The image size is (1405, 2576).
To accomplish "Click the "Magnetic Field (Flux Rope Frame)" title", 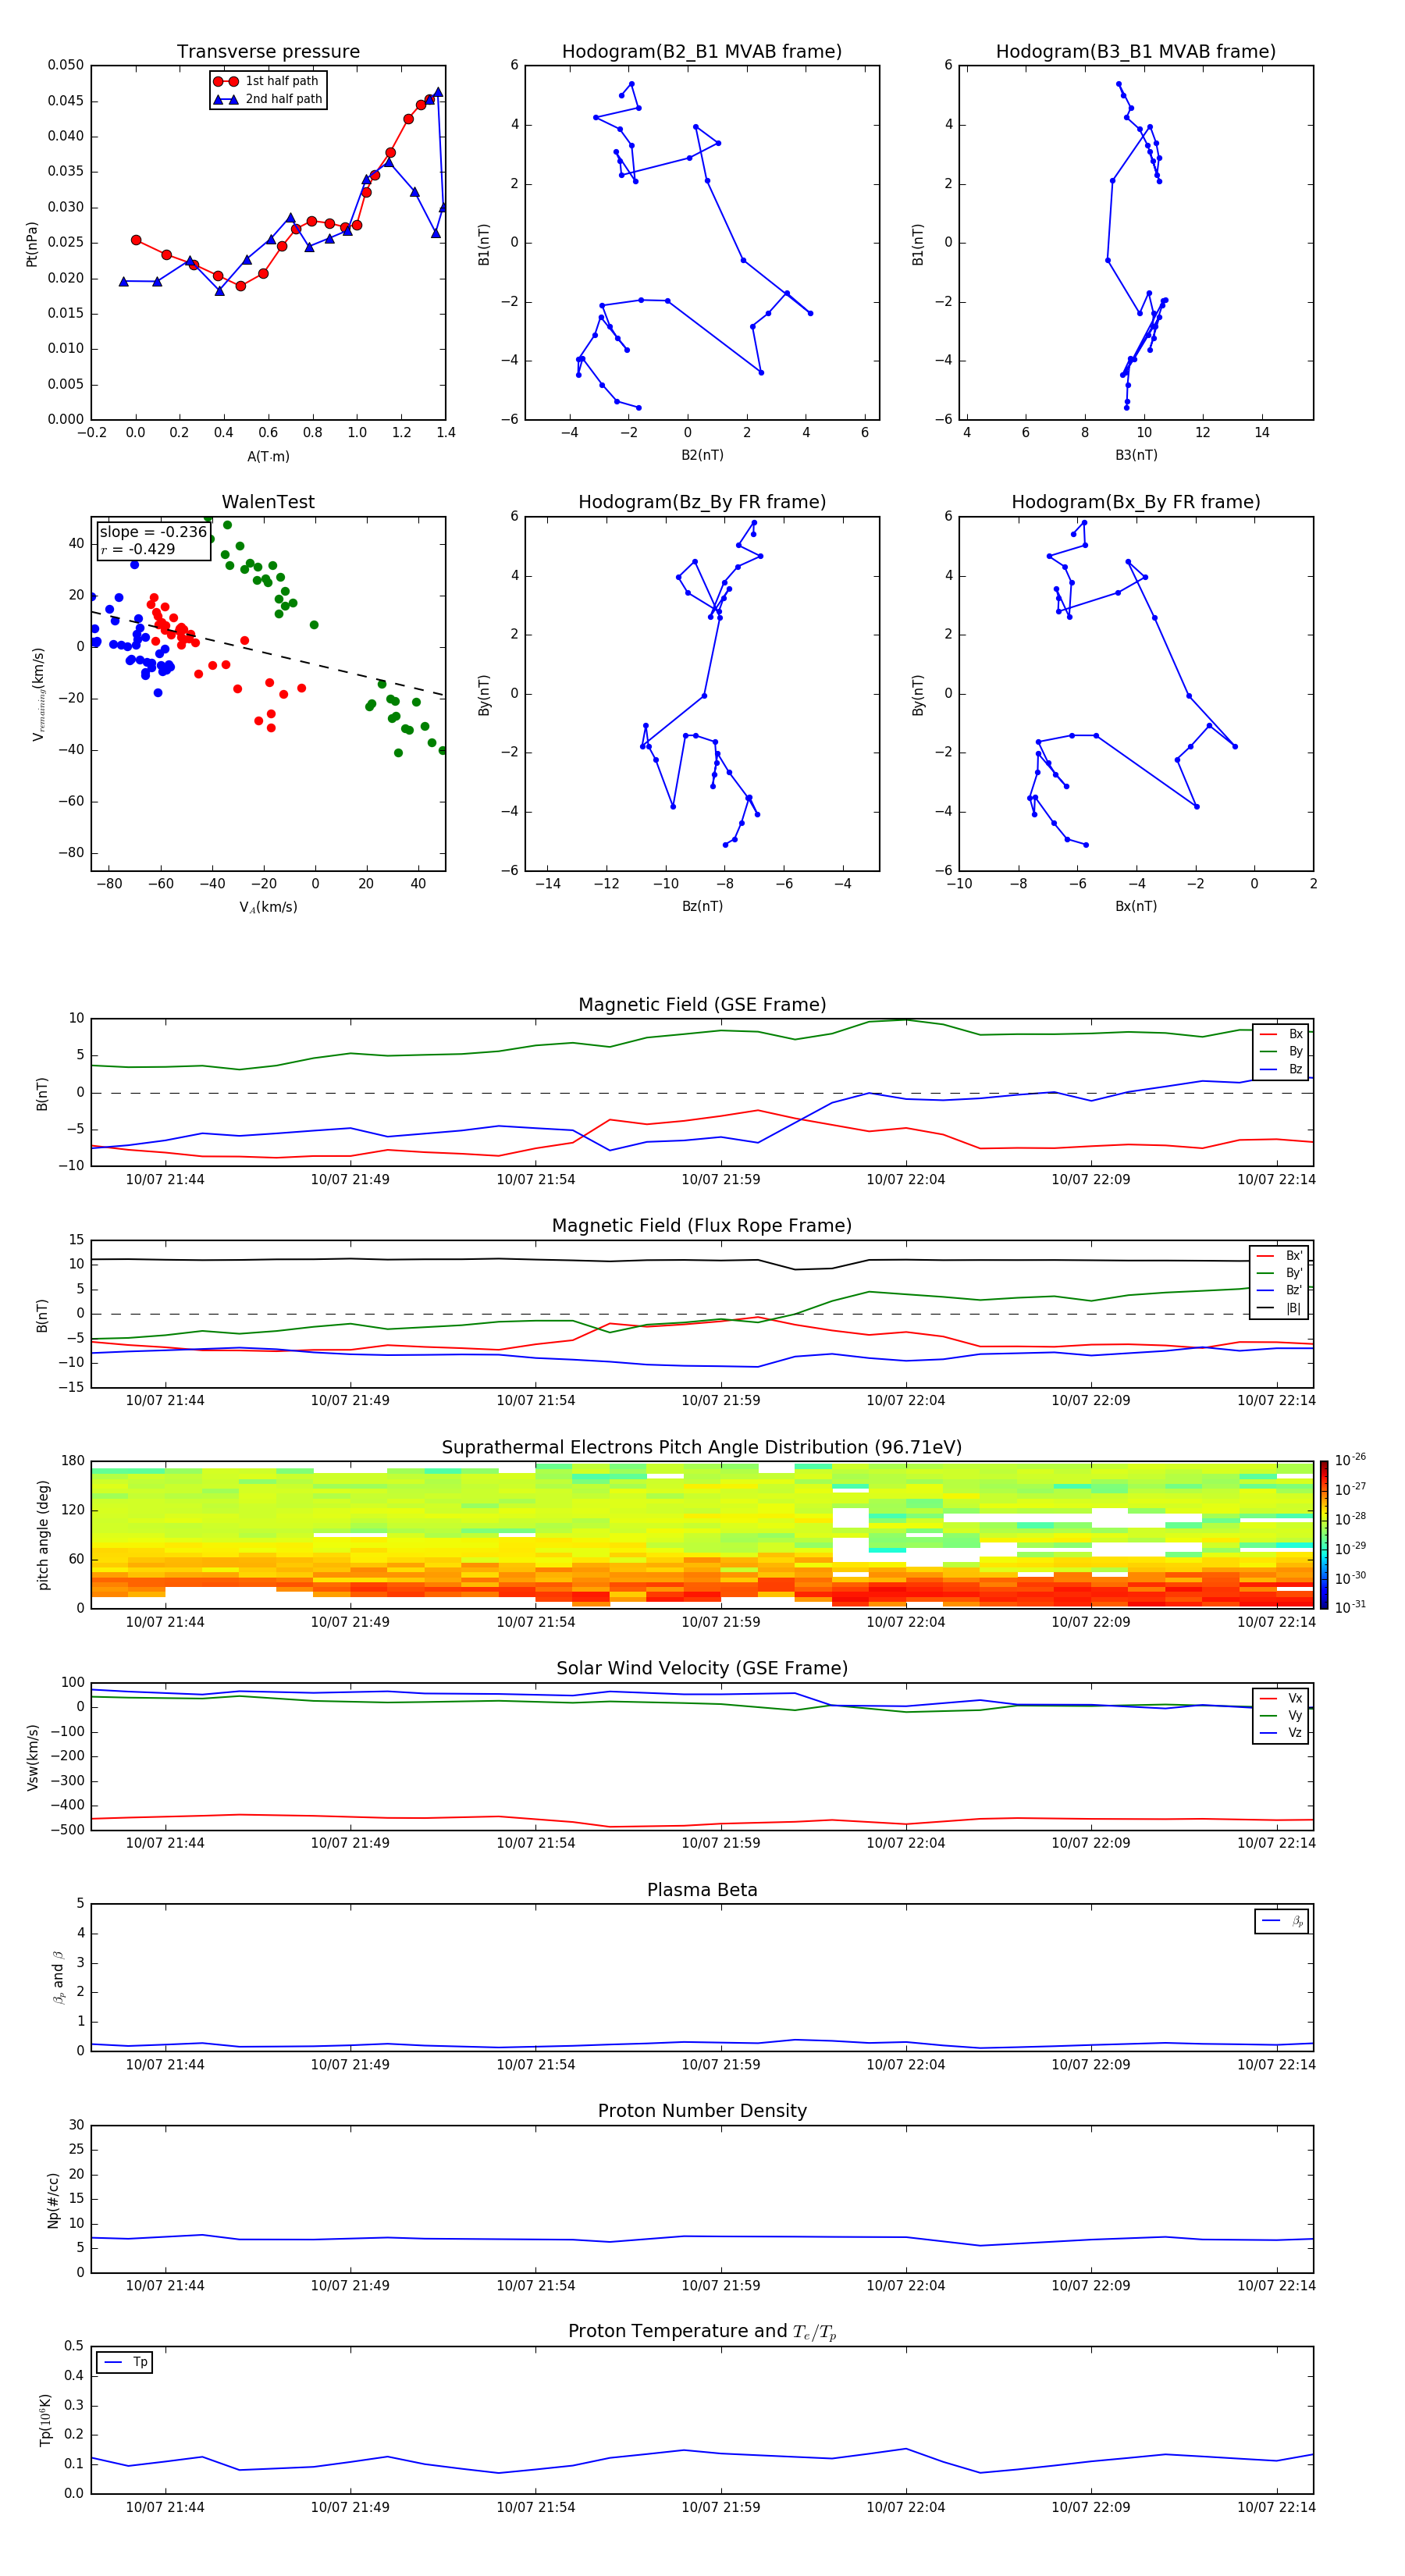I will [x=702, y=1226].
